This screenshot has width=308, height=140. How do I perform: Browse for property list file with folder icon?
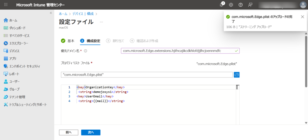click(237, 75)
